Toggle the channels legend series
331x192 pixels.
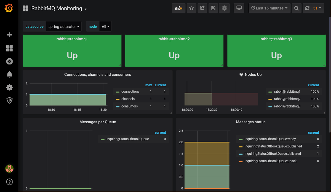point(128,99)
